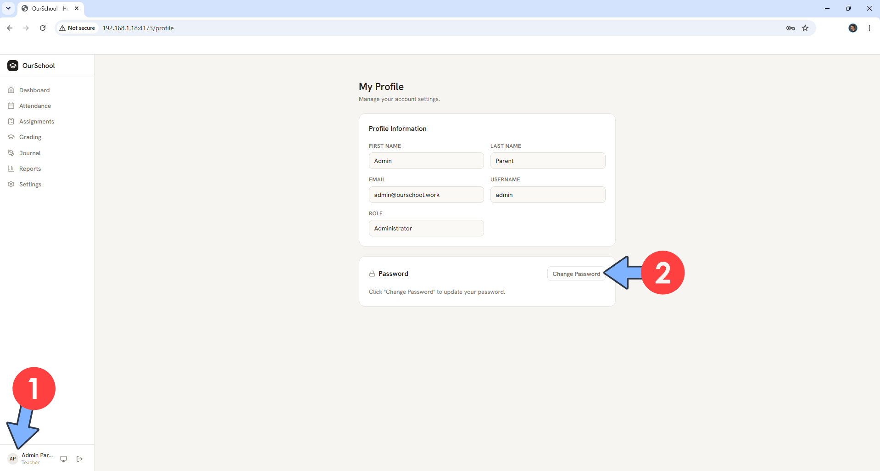Close the OurSchool tab
The image size is (880, 471).
click(x=77, y=8)
